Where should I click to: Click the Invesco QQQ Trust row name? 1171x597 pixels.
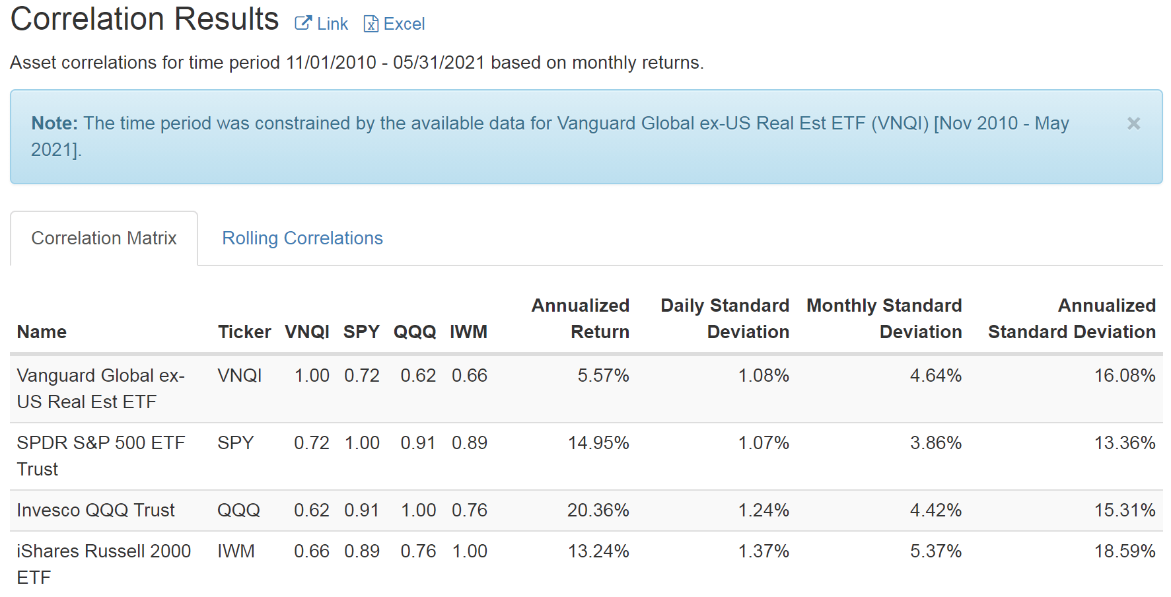point(96,510)
